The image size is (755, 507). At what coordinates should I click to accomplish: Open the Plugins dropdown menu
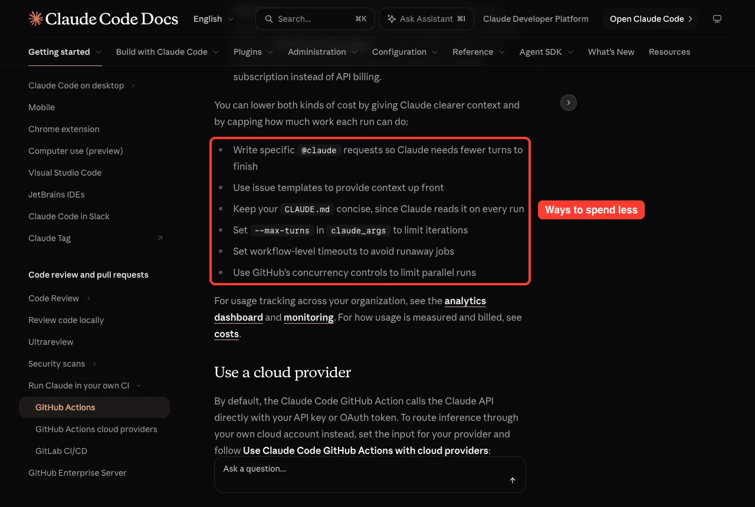coord(254,52)
